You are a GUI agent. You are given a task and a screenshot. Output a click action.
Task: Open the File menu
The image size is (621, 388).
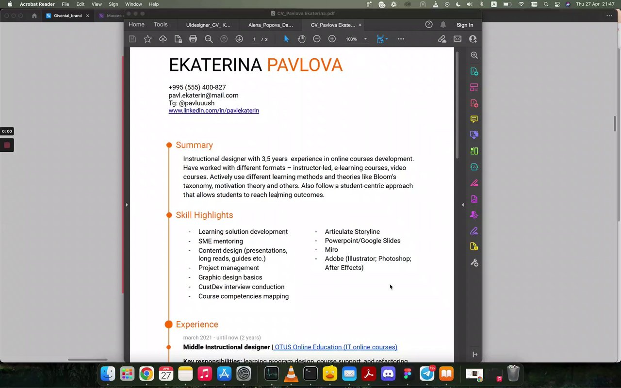pyautogui.click(x=65, y=4)
